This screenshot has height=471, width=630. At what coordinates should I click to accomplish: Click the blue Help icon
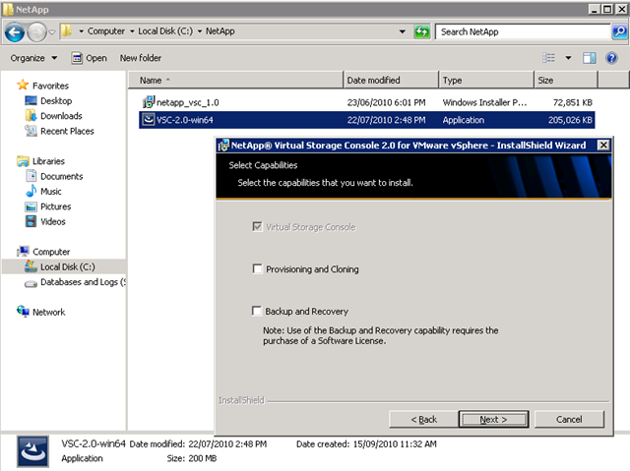tap(611, 58)
